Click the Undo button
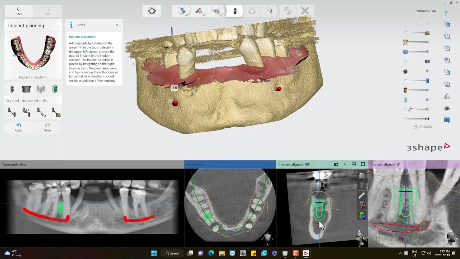Viewport: 460px width, 259px height. tap(19, 127)
